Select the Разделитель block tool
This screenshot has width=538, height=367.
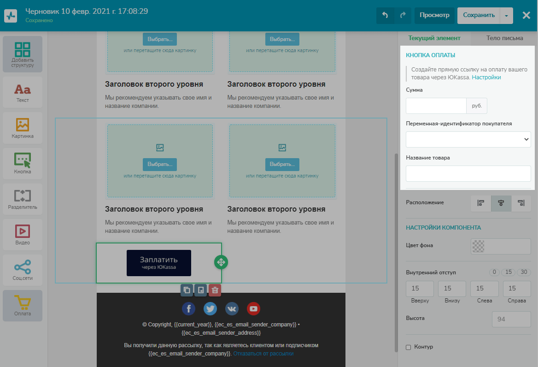point(23,199)
